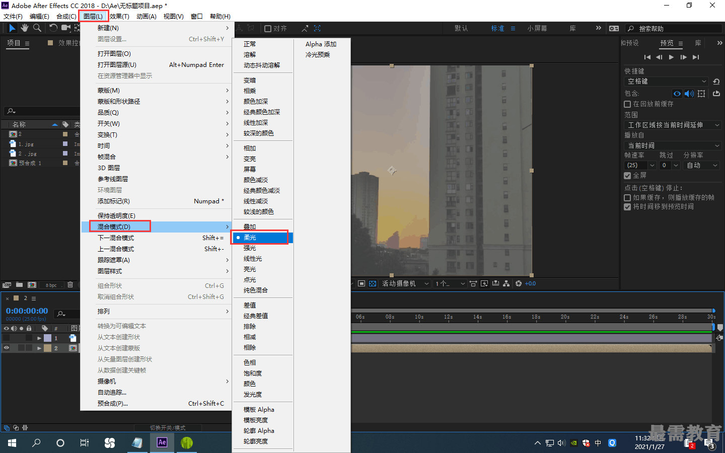Expand layer switches pane in timeline
Screen dimensions: 725x453
(7, 428)
